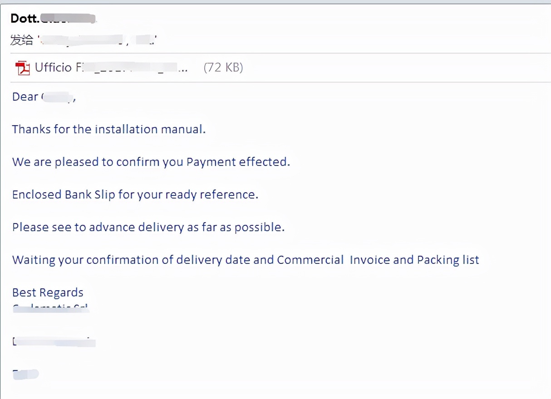Click the blurred company name under "Best Regards"
The height and width of the screenshot is (399, 551).
[x=51, y=308]
